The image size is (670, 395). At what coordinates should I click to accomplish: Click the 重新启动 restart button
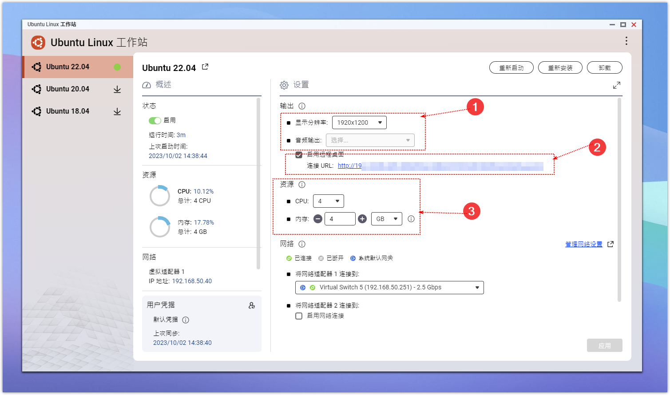(511, 67)
